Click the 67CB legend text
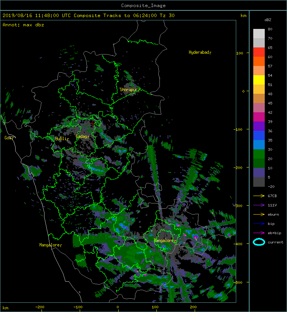The image size is (287, 312). [272, 196]
